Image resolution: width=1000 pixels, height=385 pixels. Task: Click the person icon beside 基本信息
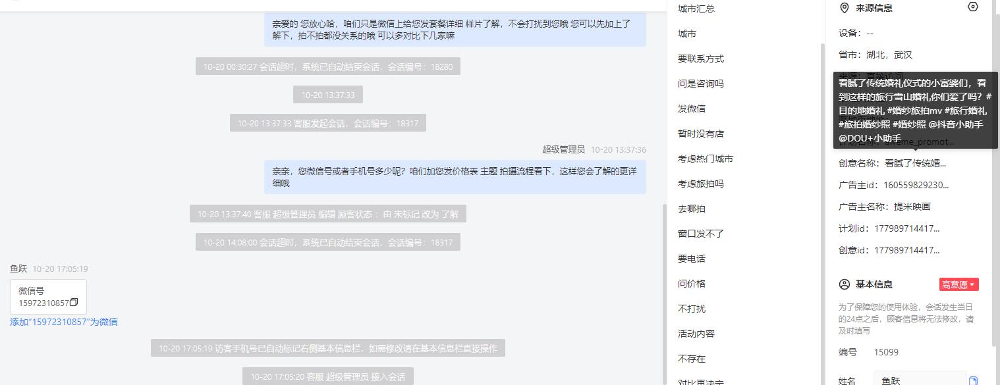point(845,284)
